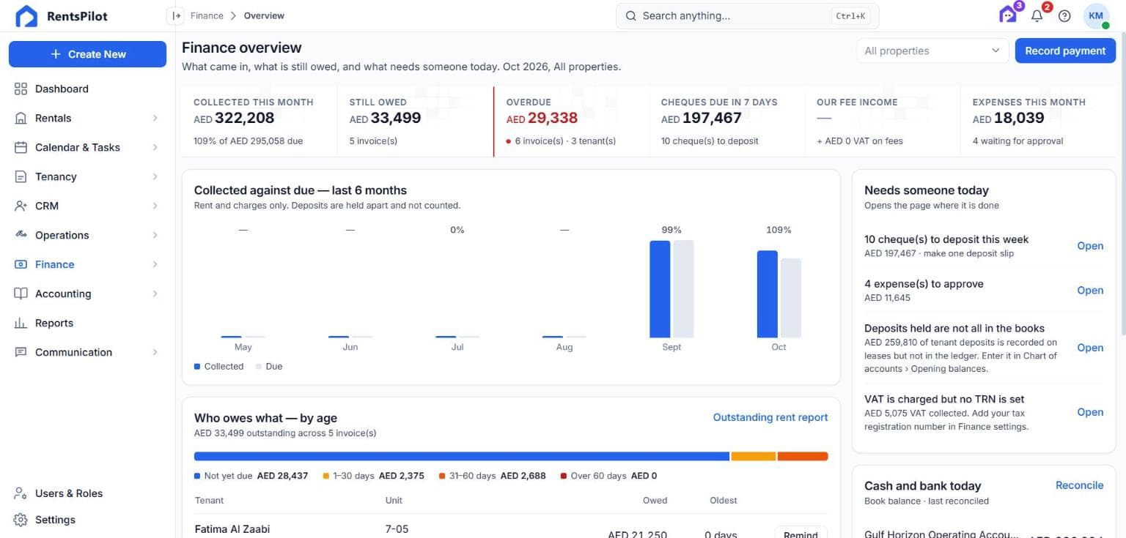
Task: Open the KM user avatar menu
Action: coord(1096,15)
